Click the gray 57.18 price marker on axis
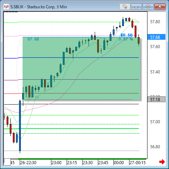Image resolution: width=169 pixels, height=169 pixels. click(x=157, y=99)
